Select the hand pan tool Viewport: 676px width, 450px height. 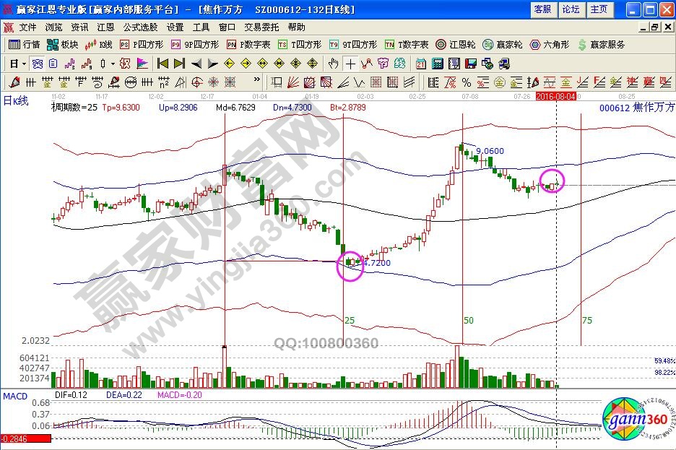click(334, 63)
